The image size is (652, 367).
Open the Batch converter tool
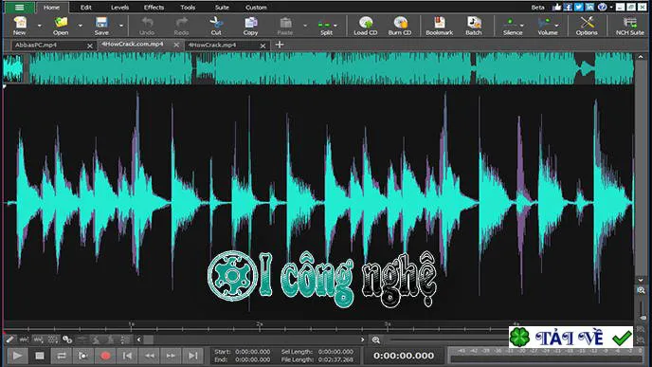(474, 26)
